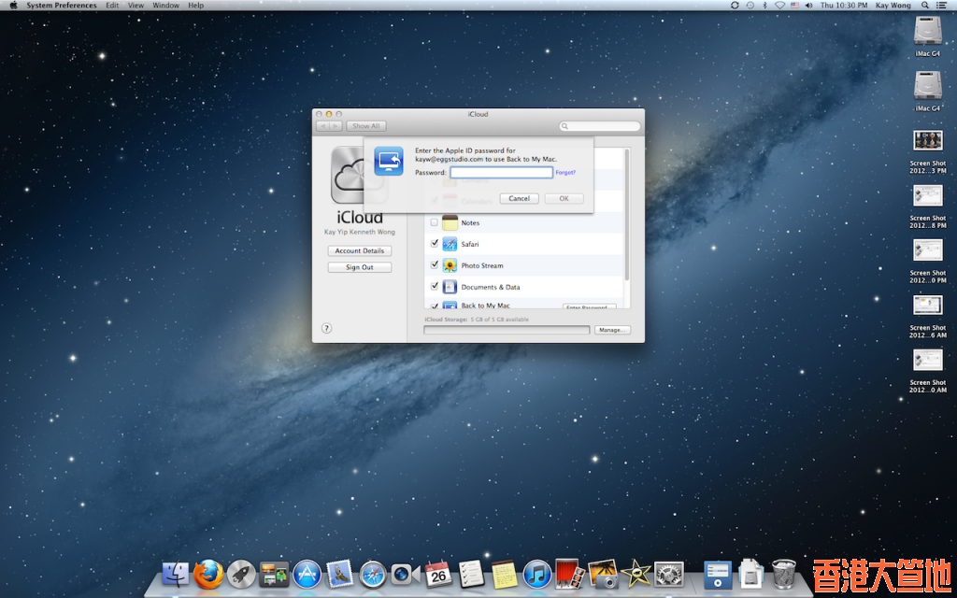Launch iMovie star icon in Dock
957x598 pixels.
tap(636, 575)
